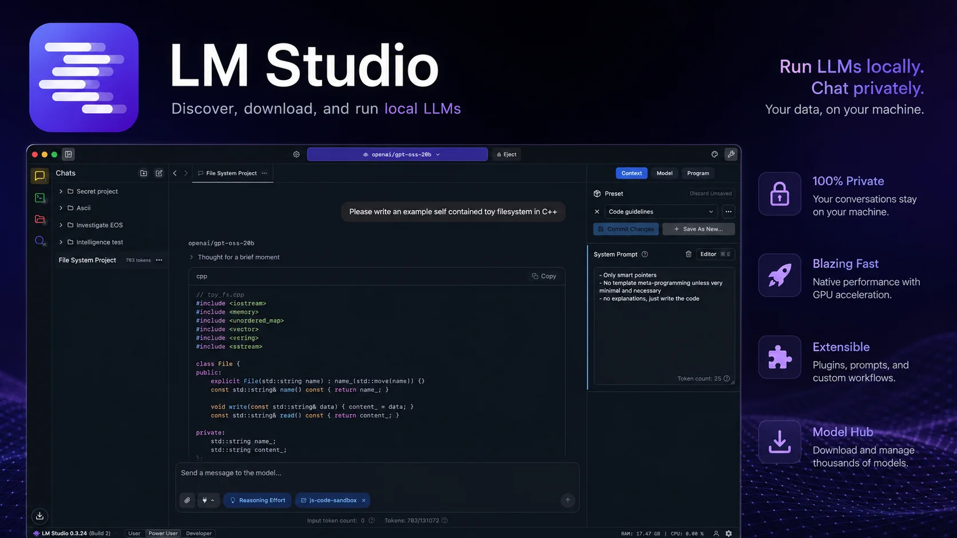
Task: Select the Model tab
Action: pyautogui.click(x=665, y=173)
